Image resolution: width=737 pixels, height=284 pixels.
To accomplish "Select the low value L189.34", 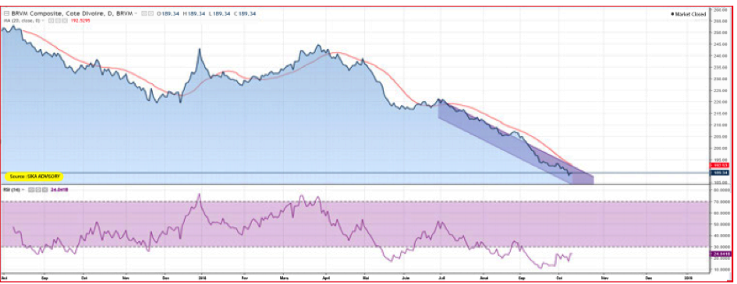I will point(220,13).
